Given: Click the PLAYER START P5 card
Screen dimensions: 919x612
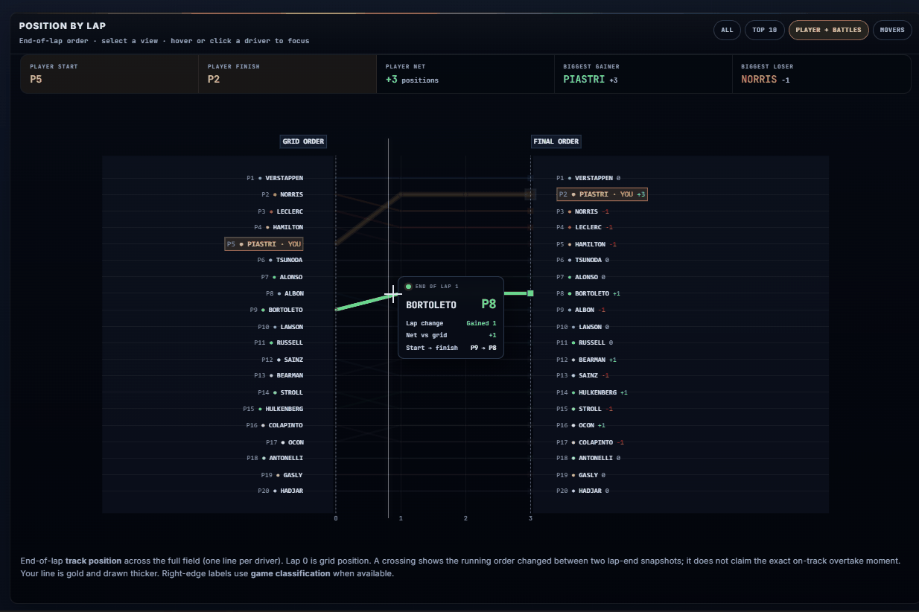Looking at the screenshot, I should point(109,74).
